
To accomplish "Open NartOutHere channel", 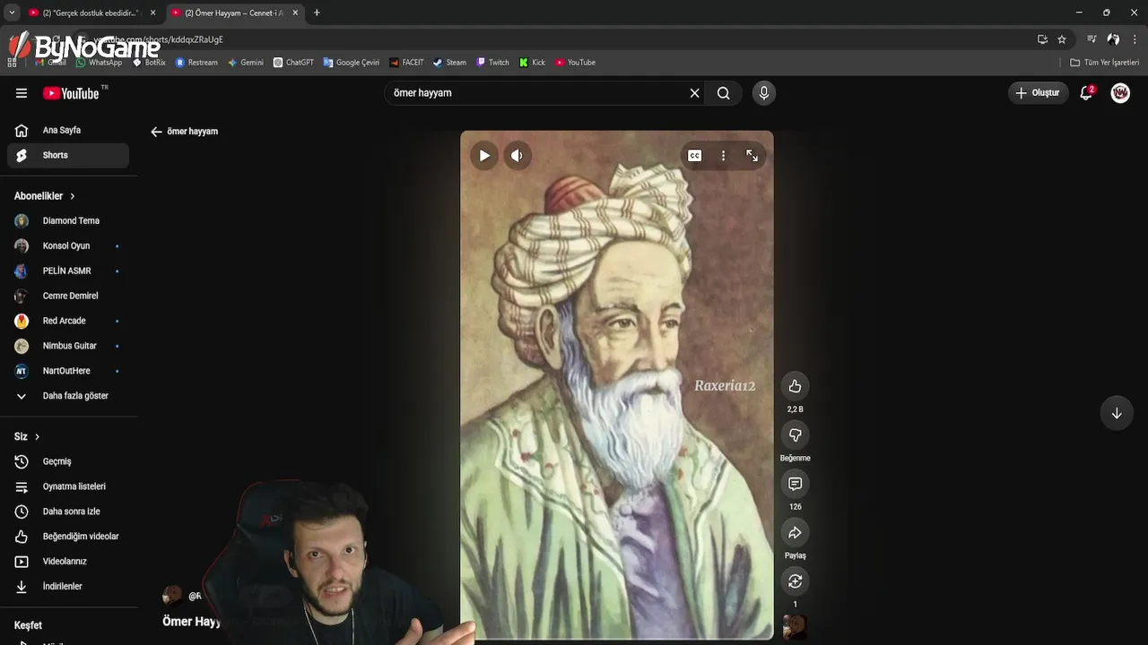I will [68, 371].
